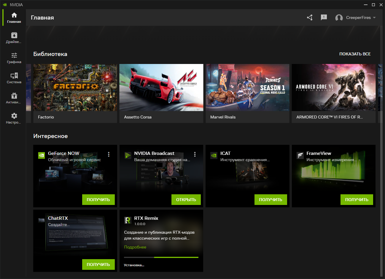Image resolution: width=385 pixels, height=279 pixels.
Task: Click the ChatRTX app icon
Action: click(42, 220)
